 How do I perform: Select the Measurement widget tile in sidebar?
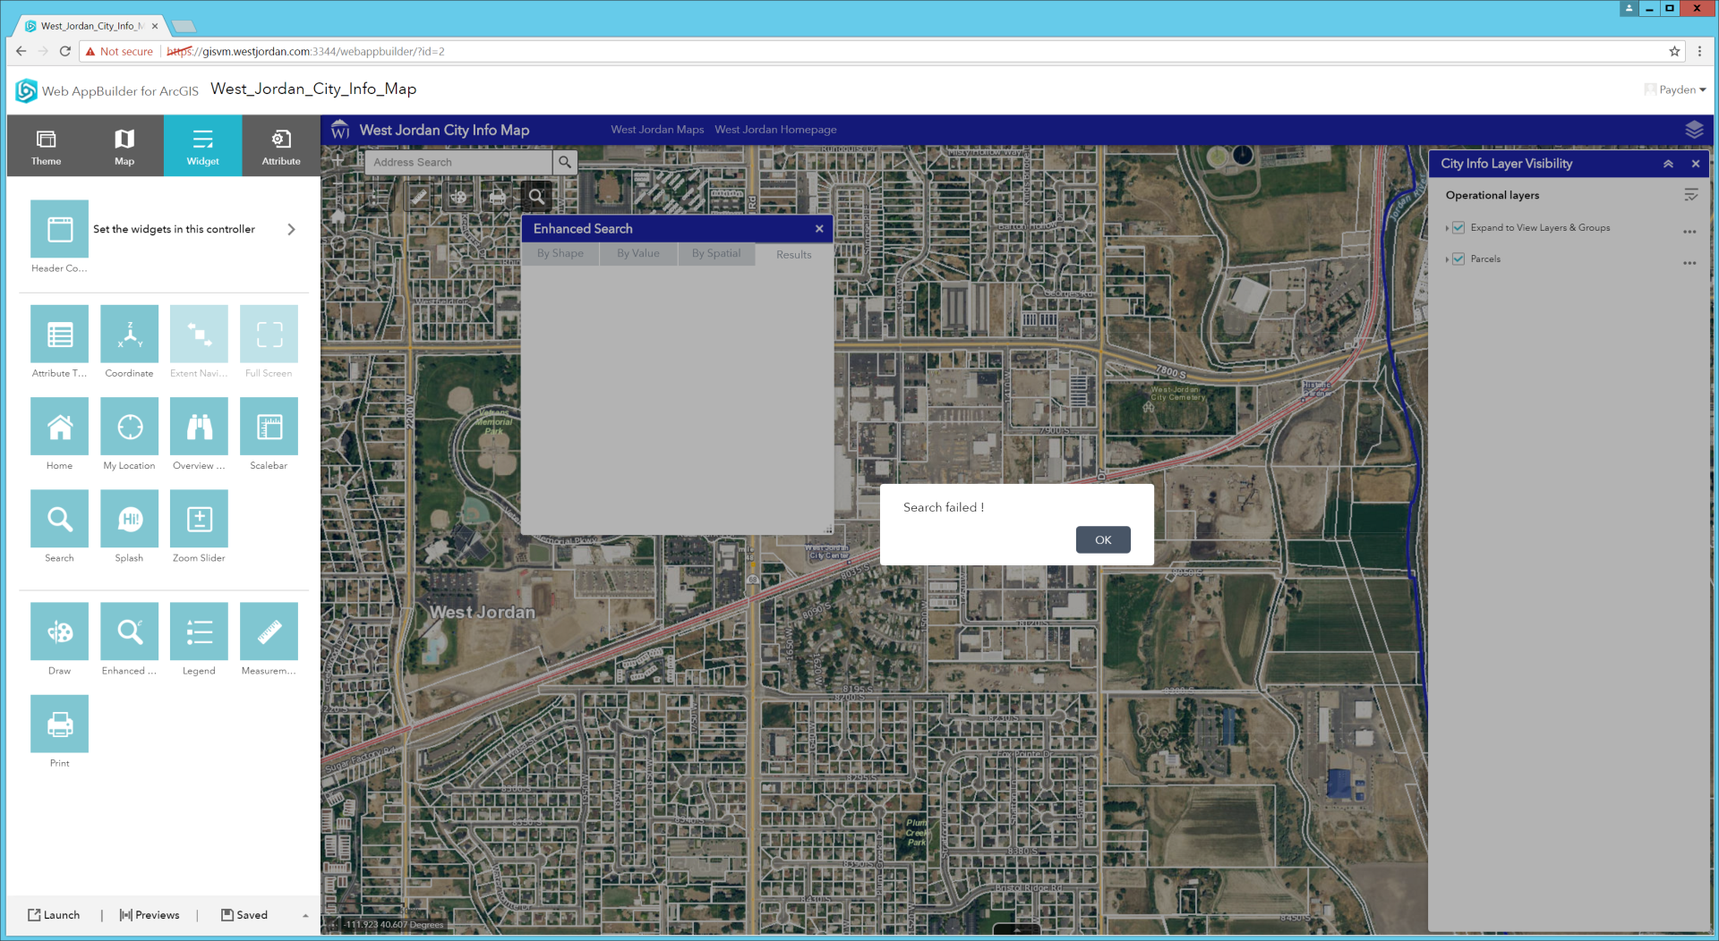(x=269, y=632)
